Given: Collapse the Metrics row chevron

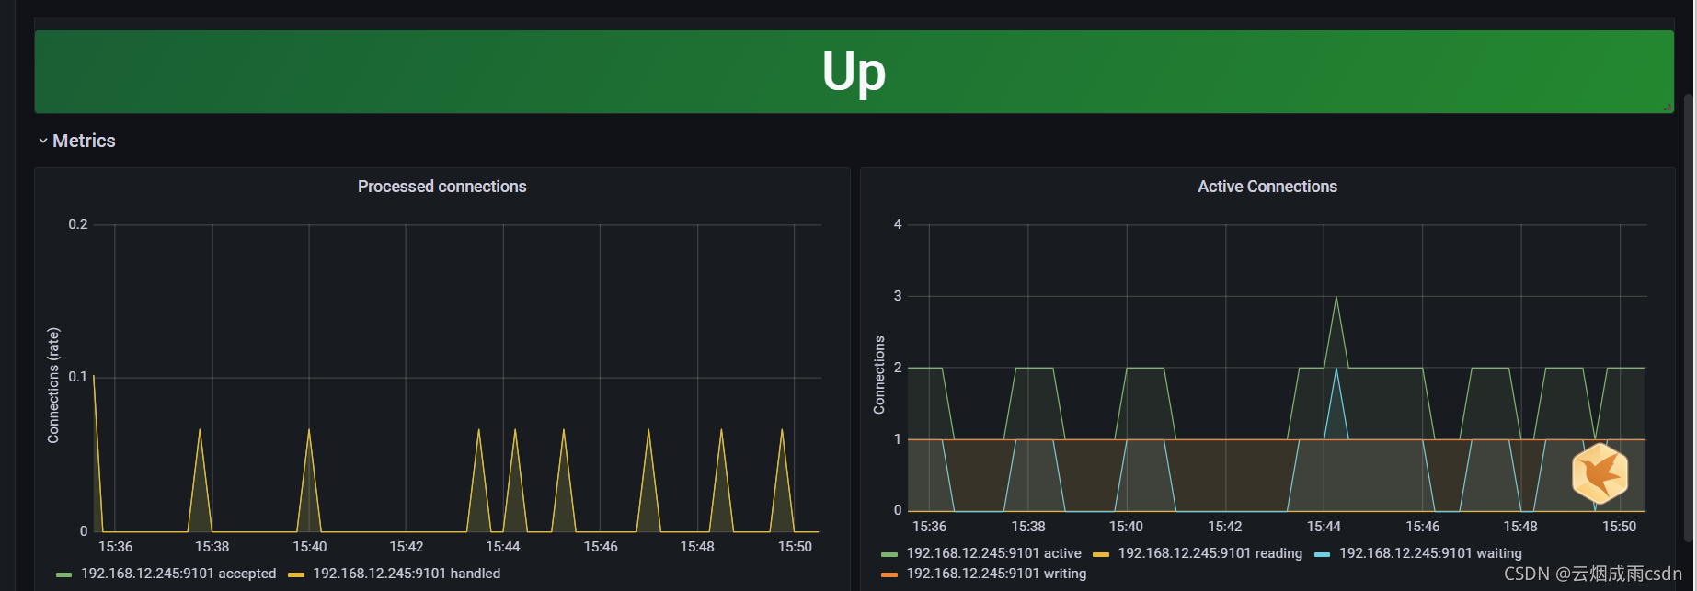Looking at the screenshot, I should pos(42,142).
